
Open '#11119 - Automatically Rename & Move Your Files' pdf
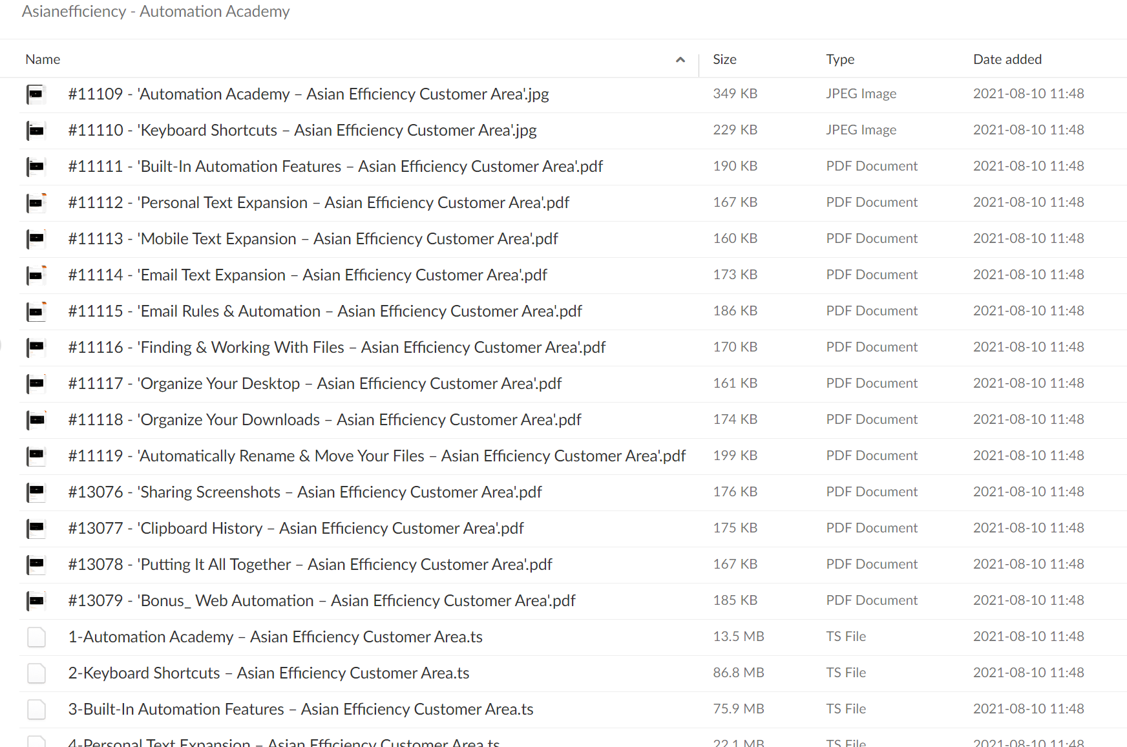coord(377,456)
